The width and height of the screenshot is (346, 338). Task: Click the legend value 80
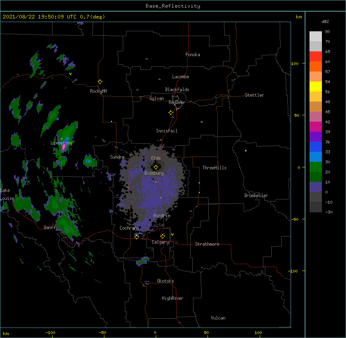(328, 32)
